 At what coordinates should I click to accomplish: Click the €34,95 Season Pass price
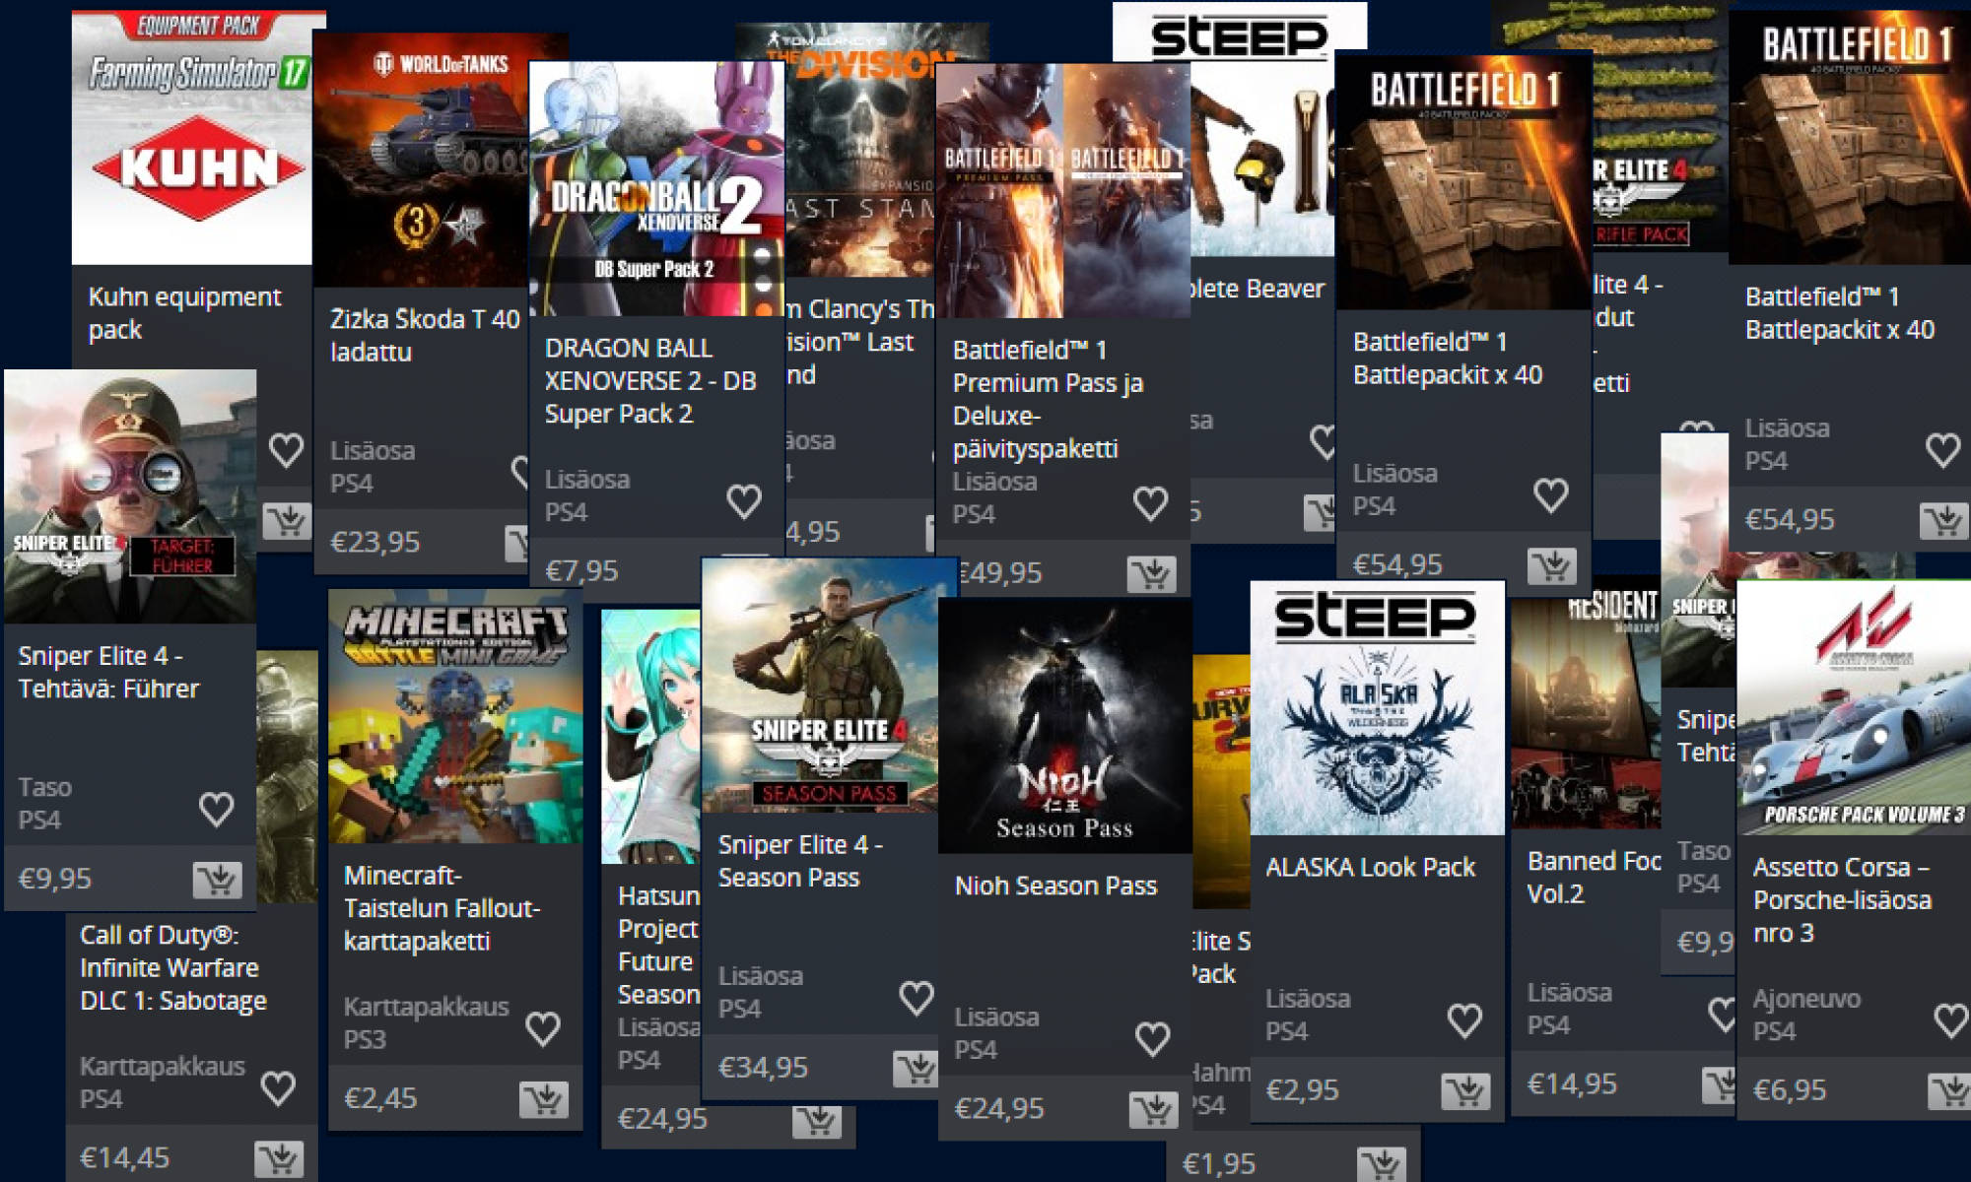(x=763, y=1067)
